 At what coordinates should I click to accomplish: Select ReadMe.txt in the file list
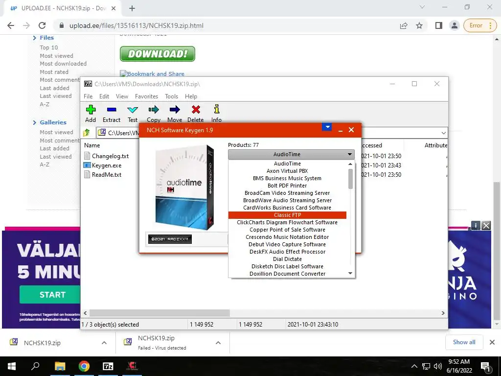pyautogui.click(x=107, y=175)
